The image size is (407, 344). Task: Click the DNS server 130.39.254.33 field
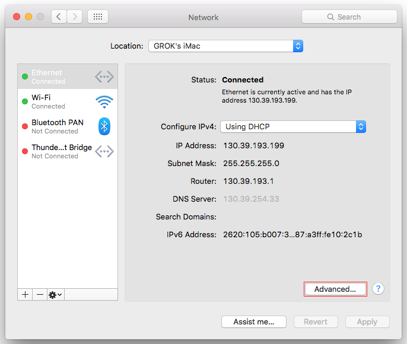coord(252,199)
